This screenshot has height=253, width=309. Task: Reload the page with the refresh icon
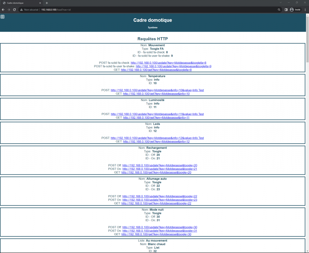[14, 10]
